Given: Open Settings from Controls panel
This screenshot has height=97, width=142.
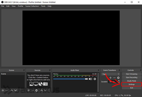Looking at the screenshot, I should pyautogui.click(x=132, y=84).
